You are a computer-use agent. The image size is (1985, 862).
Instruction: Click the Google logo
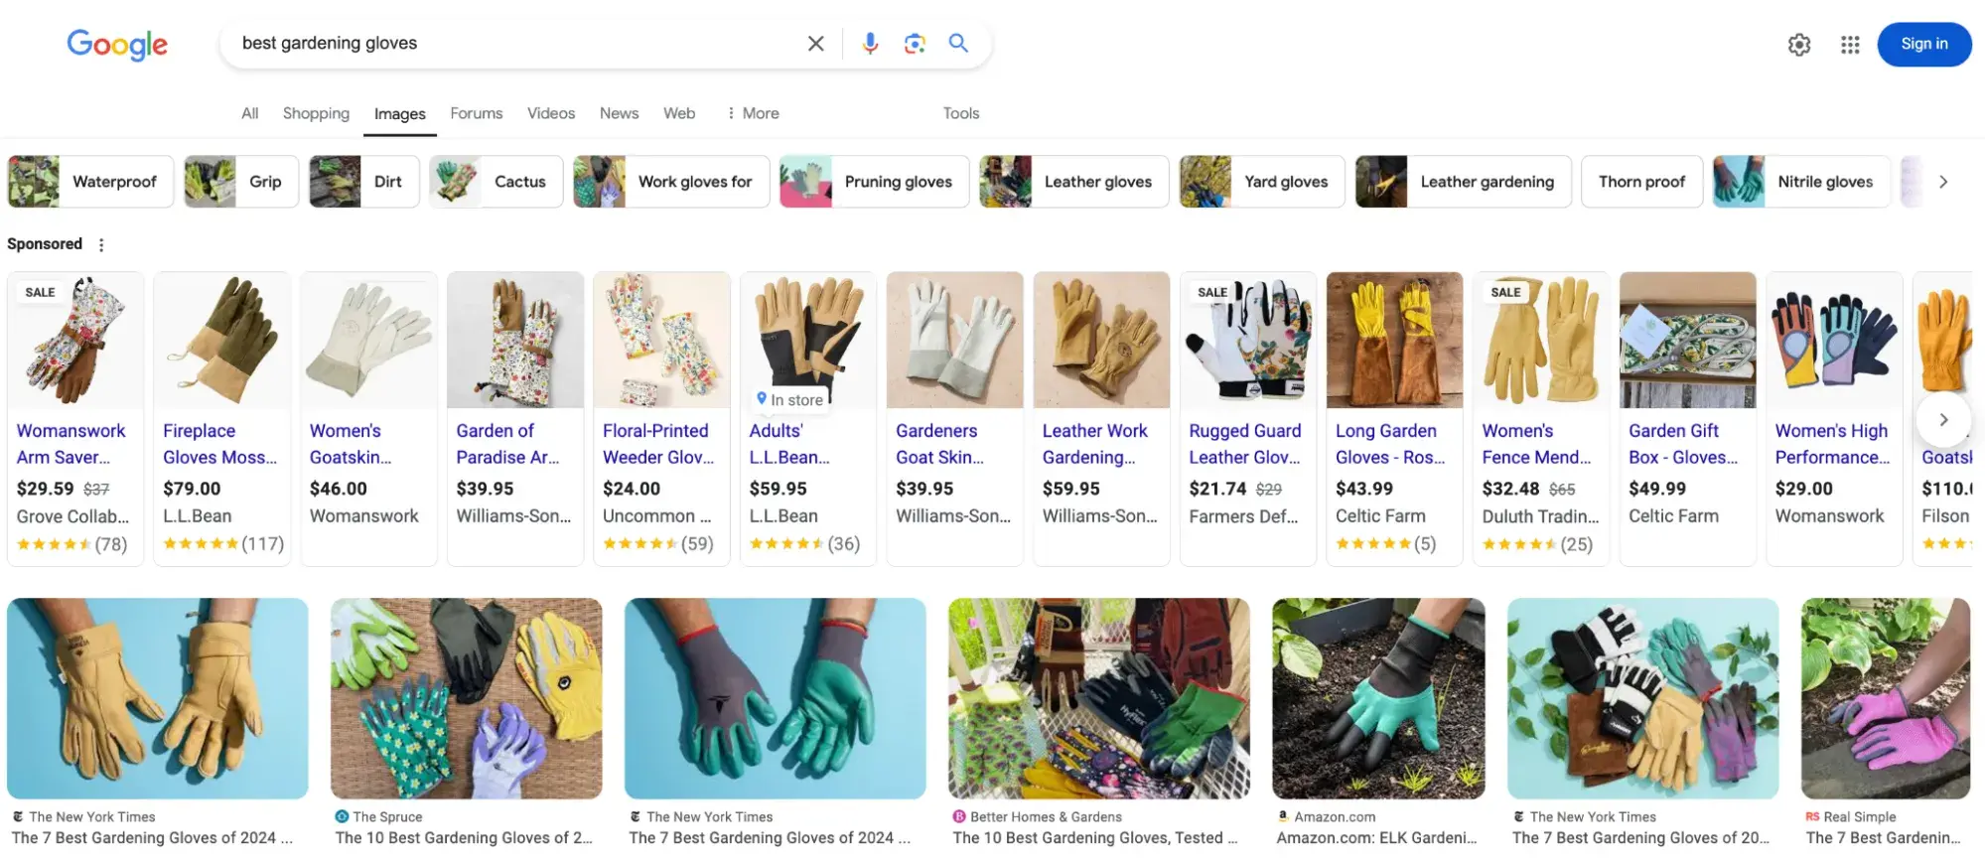(x=117, y=45)
